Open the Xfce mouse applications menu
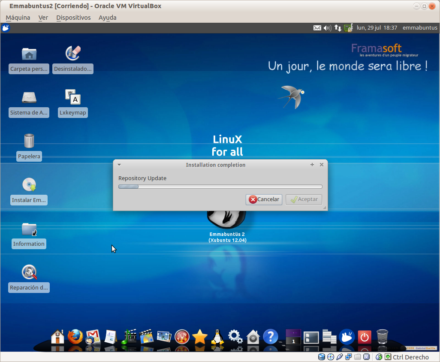This screenshot has width=440, height=362. [x=6, y=28]
